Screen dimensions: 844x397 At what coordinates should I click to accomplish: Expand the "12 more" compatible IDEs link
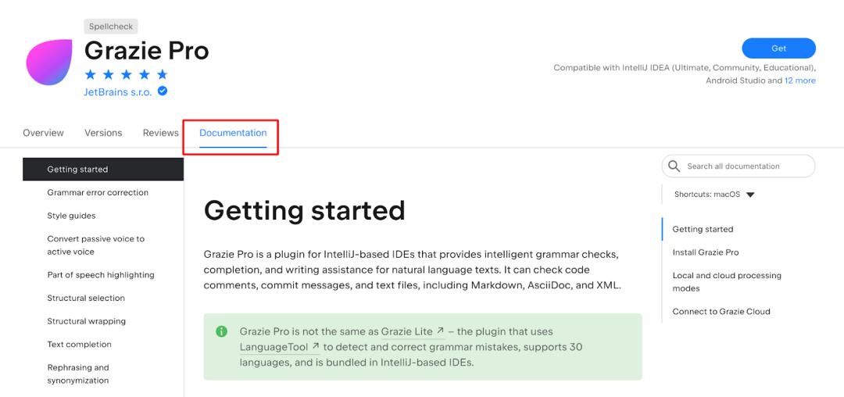800,80
